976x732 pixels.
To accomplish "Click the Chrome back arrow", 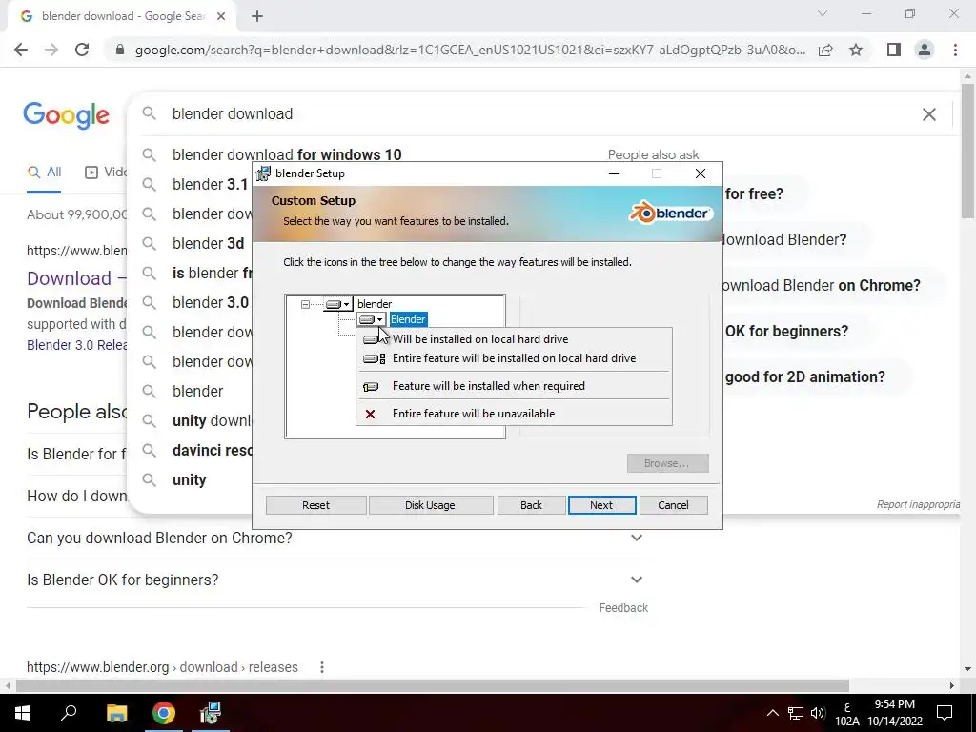I will tap(21, 50).
